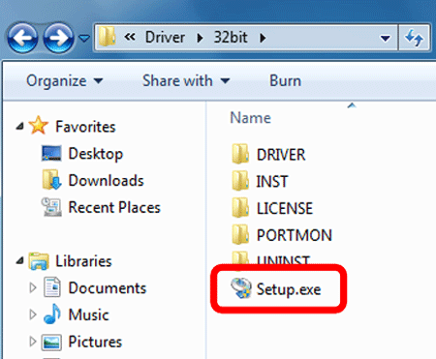
Task: Select the Downloads folder icon
Action: click(51, 180)
